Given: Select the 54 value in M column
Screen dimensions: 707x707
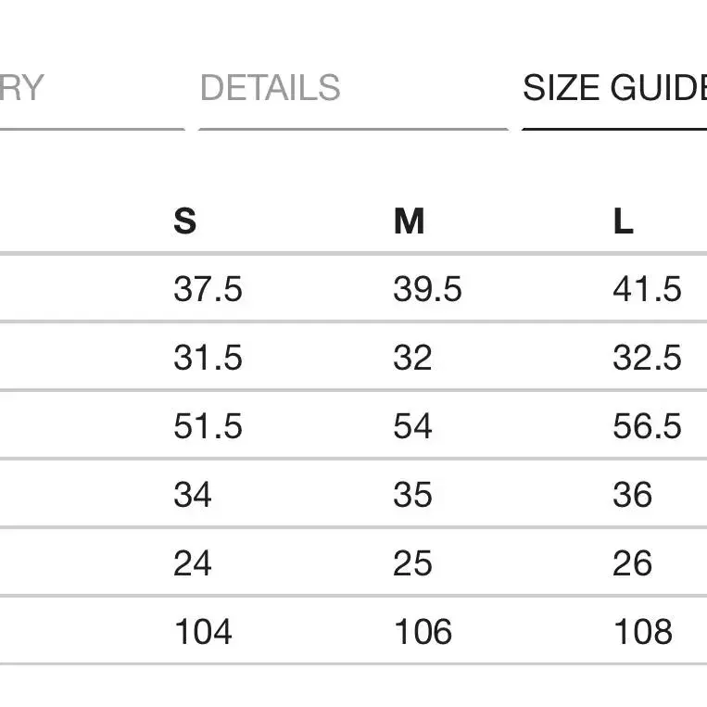Looking at the screenshot, I should [x=412, y=426].
